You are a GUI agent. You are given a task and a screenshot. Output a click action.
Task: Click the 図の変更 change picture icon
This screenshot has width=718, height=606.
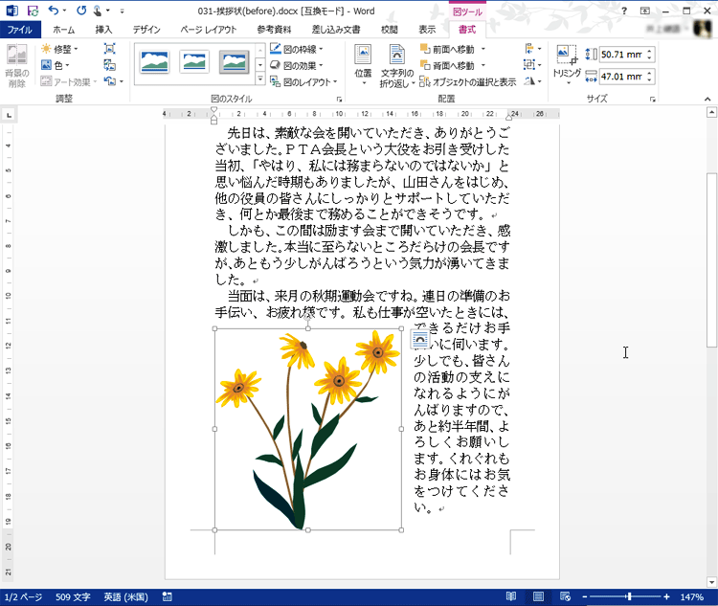point(109,65)
